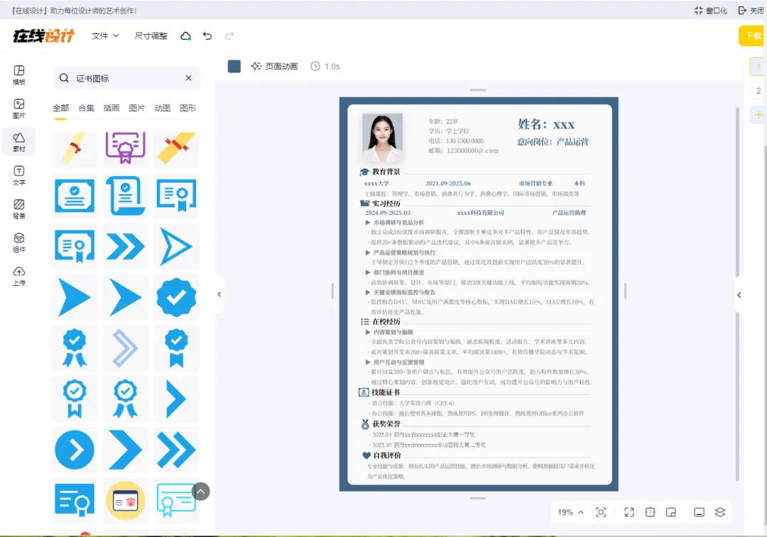Viewport: 767px width, 537px height.
Task: Click the search magnifier icon
Action: [64, 78]
